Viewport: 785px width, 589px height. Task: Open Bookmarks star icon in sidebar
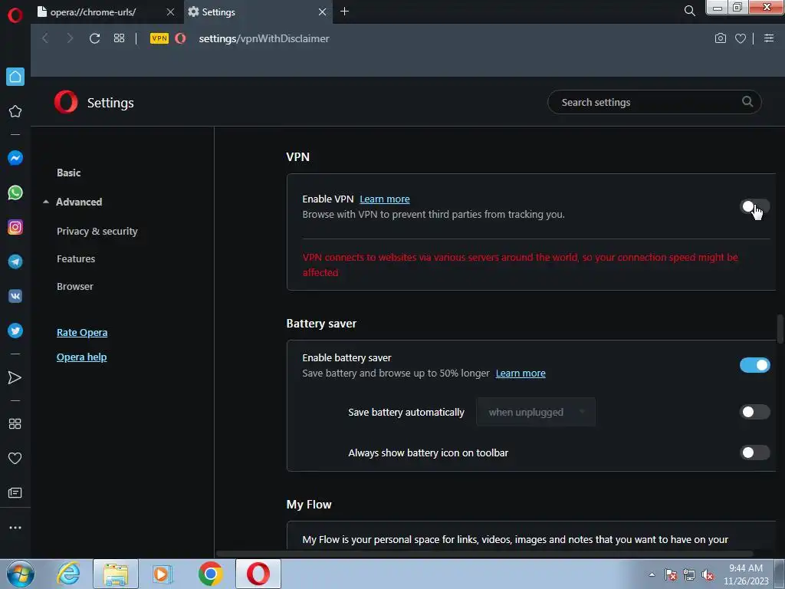coord(15,111)
